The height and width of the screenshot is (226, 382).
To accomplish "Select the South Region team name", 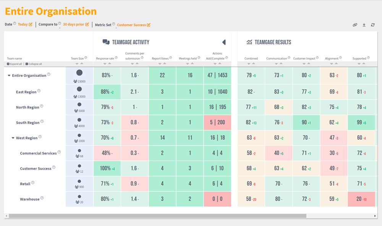I will tap(28, 123).
